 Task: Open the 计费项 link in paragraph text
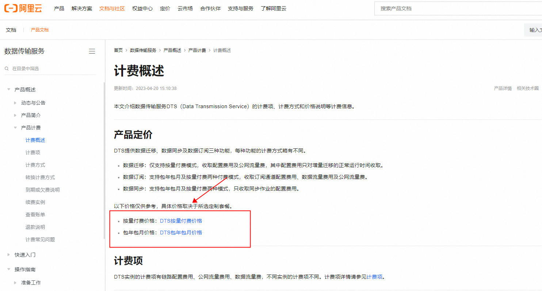click(x=374, y=277)
